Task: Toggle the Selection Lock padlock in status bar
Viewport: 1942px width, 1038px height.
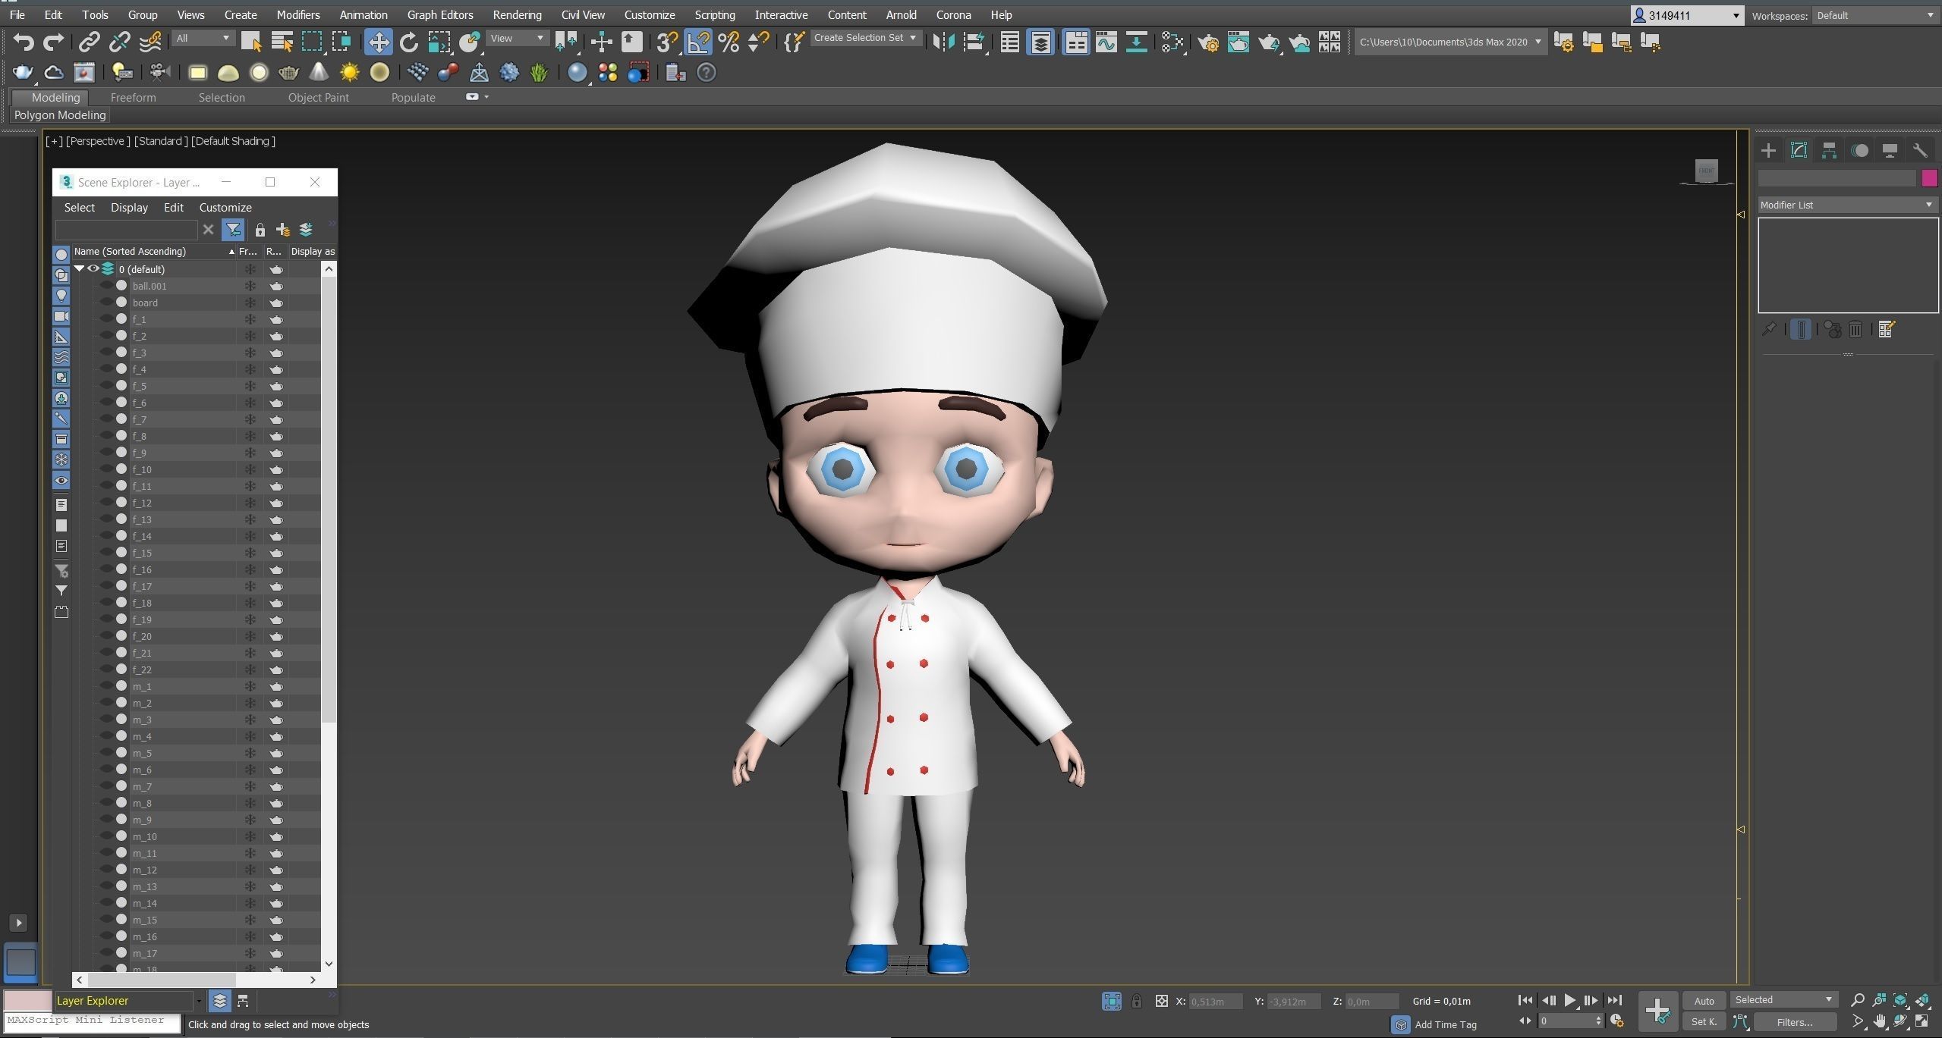Action: [x=1136, y=1001]
